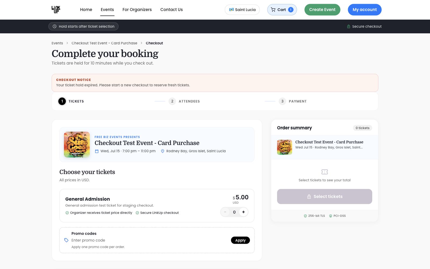Click the shopping cart icon

(x=273, y=10)
